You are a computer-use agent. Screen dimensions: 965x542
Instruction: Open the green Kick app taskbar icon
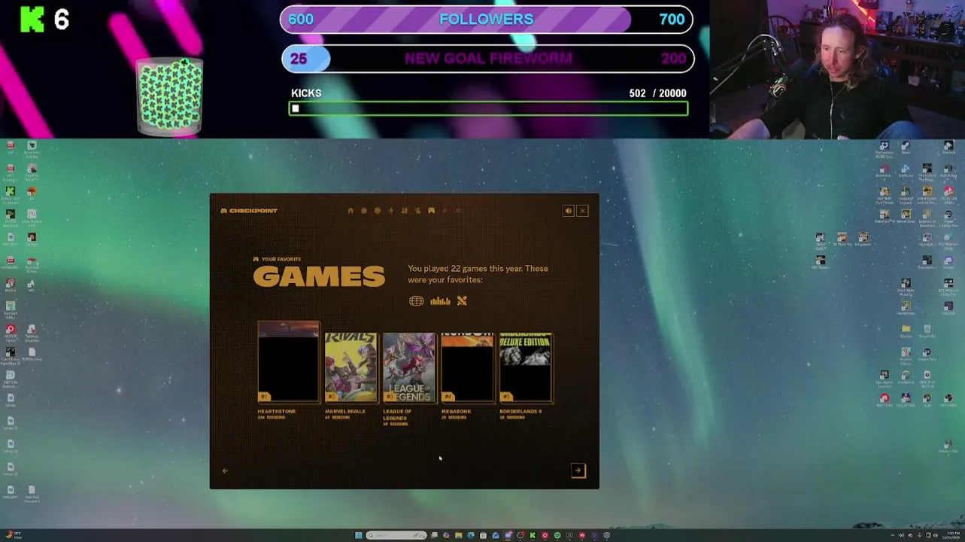[x=533, y=535]
